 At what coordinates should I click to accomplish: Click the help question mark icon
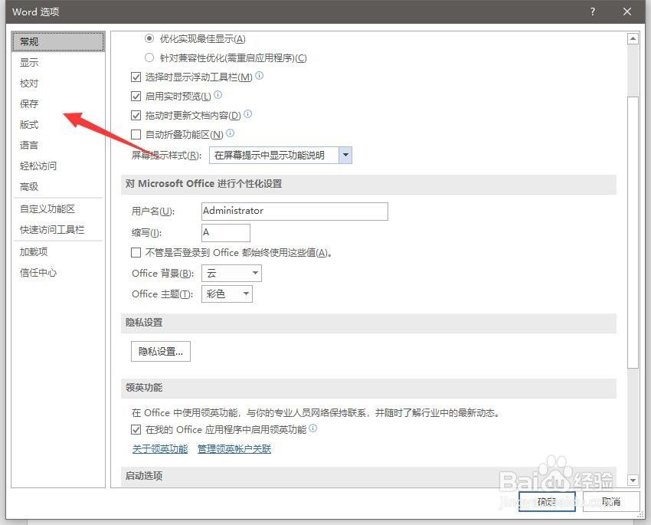tap(593, 11)
